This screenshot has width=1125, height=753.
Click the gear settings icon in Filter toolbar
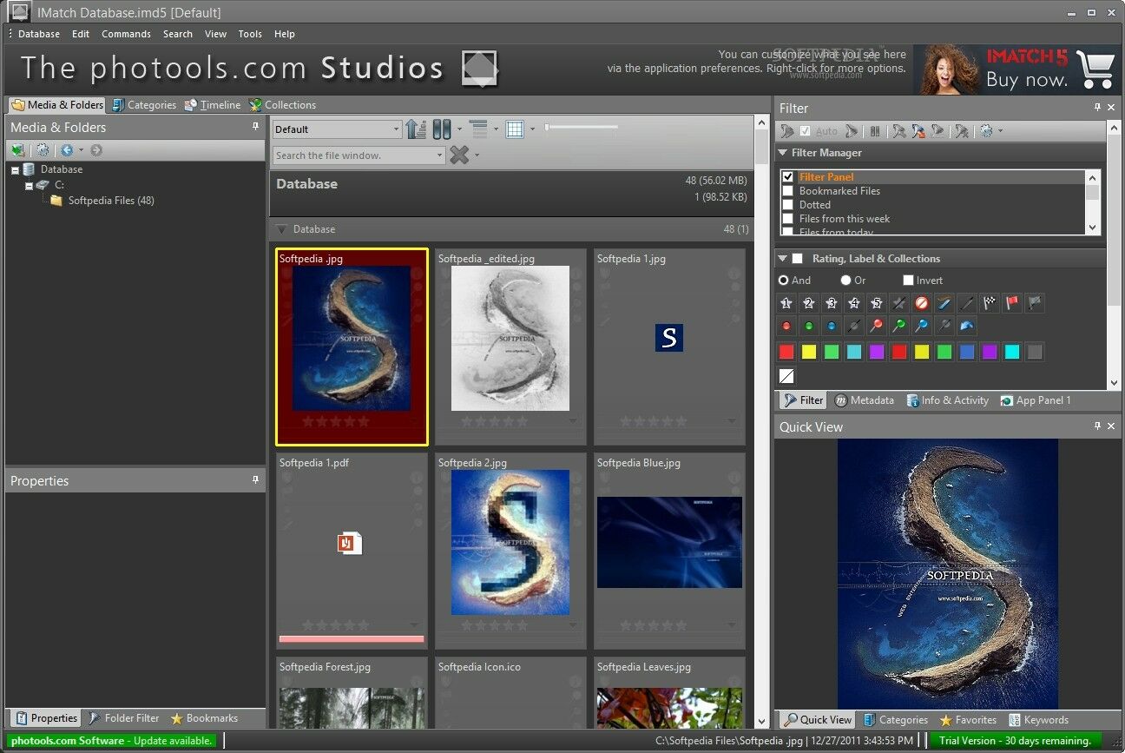pyautogui.click(x=987, y=131)
